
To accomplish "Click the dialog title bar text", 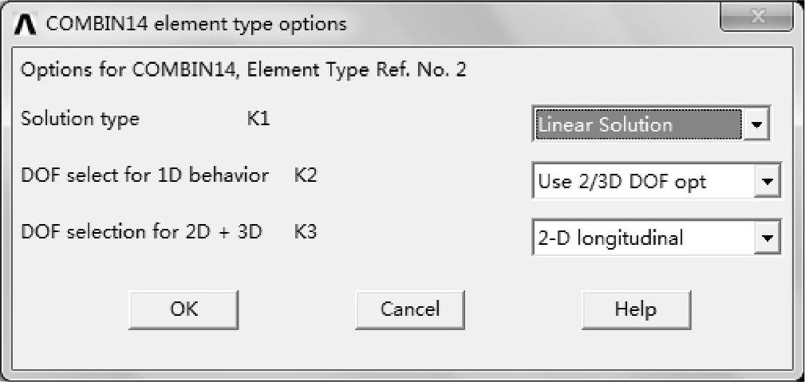I will tap(197, 24).
